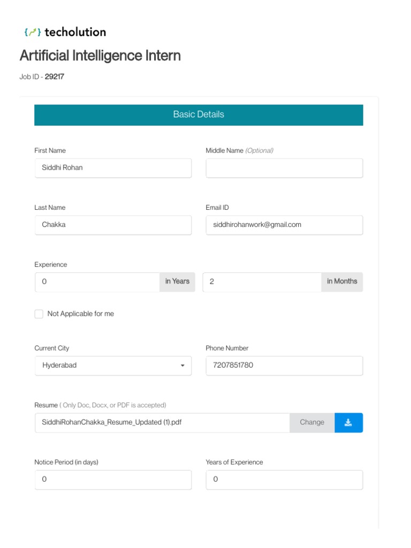
Task: Select the Basic Details section header
Action: (199, 115)
